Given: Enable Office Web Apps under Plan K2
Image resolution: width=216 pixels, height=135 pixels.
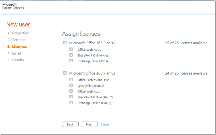Looking at the screenshot, I should tap(71, 50).
